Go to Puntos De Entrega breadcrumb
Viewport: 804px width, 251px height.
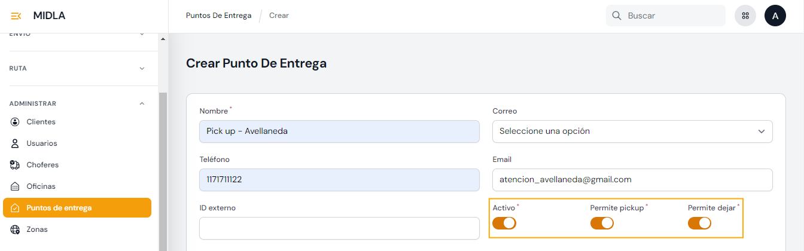(218, 16)
